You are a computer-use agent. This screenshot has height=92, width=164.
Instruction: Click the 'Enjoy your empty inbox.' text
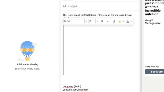27,69
